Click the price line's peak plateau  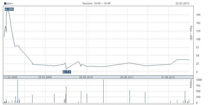8,12
